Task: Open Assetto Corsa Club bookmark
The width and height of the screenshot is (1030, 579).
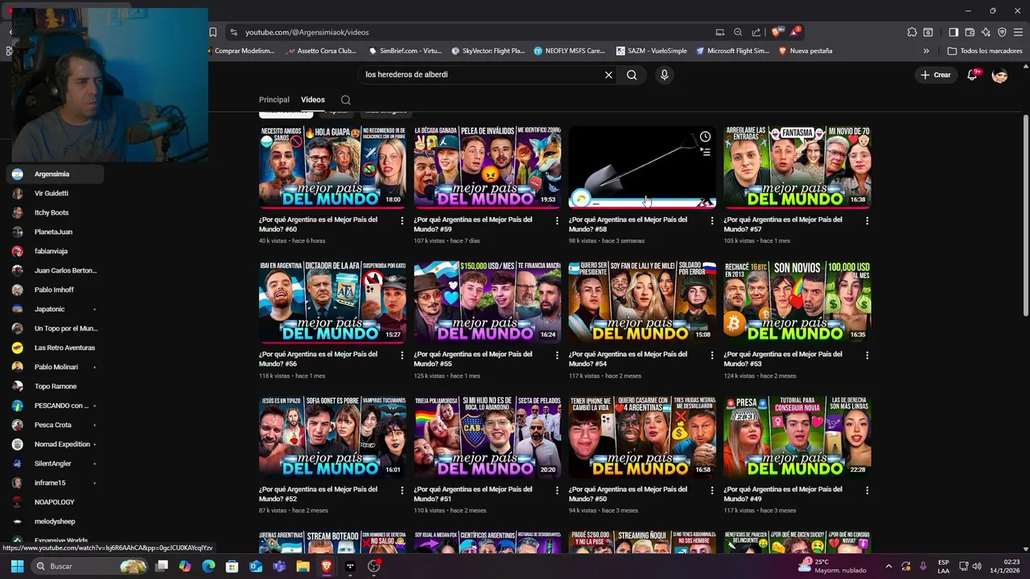Action: coord(319,51)
